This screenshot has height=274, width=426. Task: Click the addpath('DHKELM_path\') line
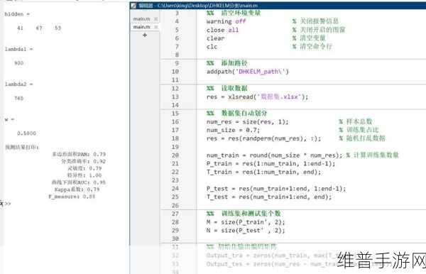248,72
